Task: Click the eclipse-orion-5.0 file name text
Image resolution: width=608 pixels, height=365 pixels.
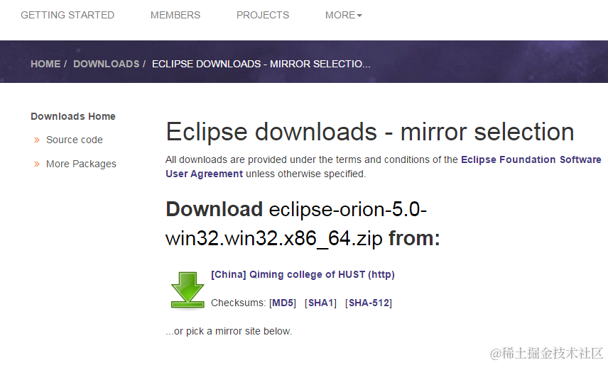Action: point(296,224)
